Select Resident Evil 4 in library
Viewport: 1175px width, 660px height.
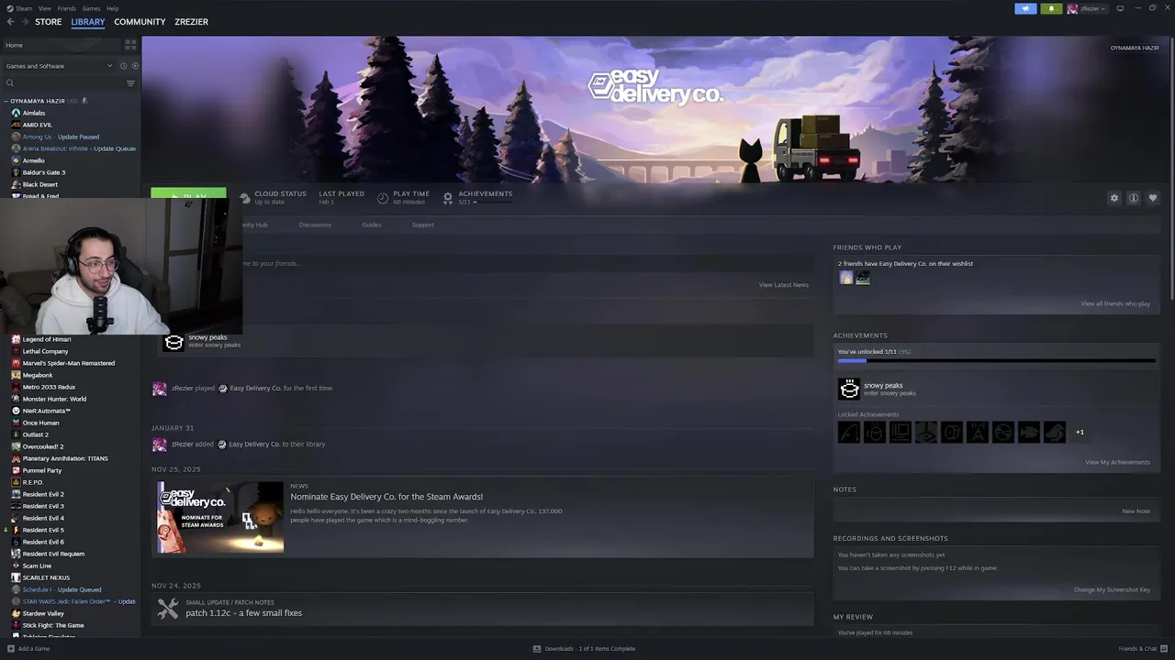pos(43,518)
